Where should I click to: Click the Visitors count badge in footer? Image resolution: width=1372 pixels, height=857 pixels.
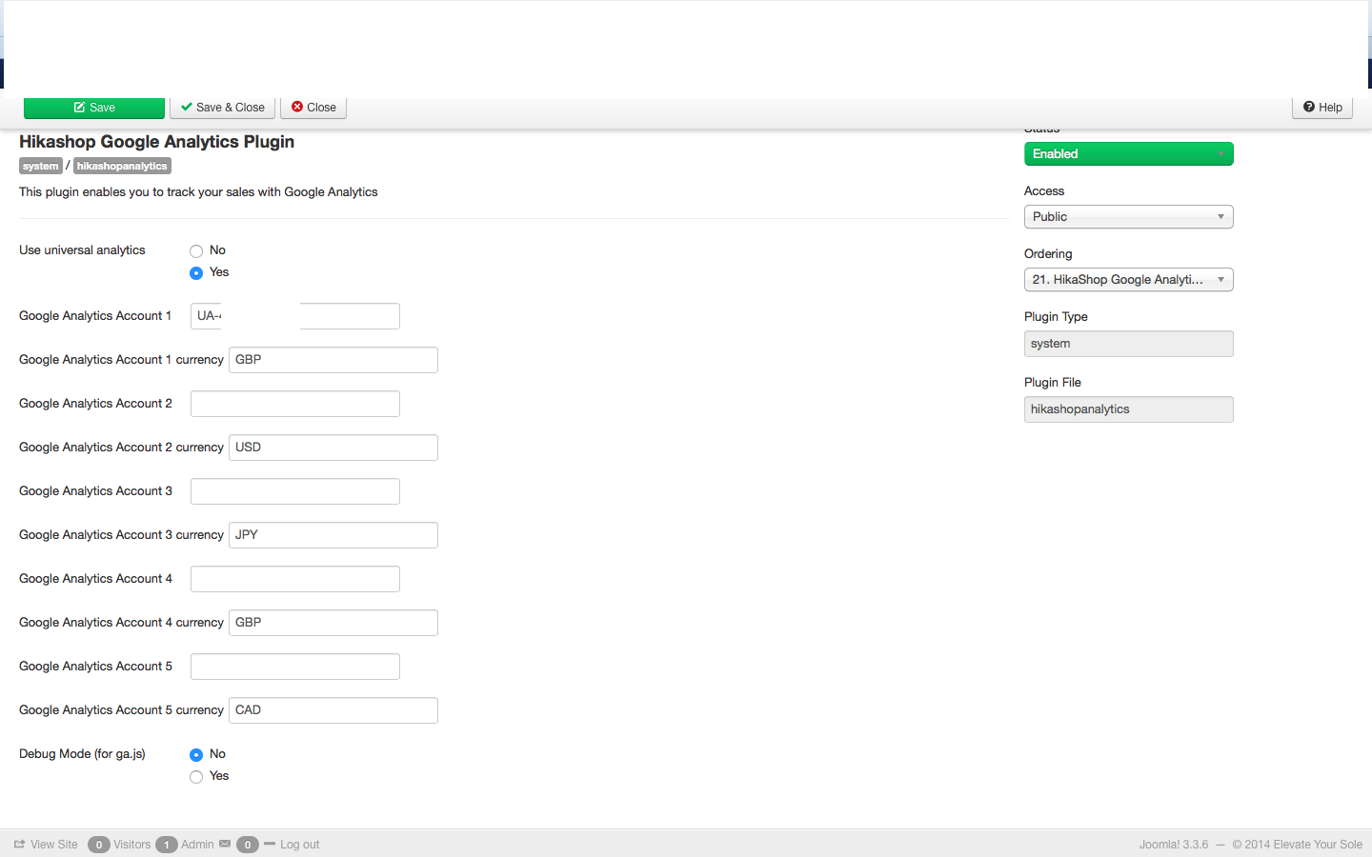(98, 845)
